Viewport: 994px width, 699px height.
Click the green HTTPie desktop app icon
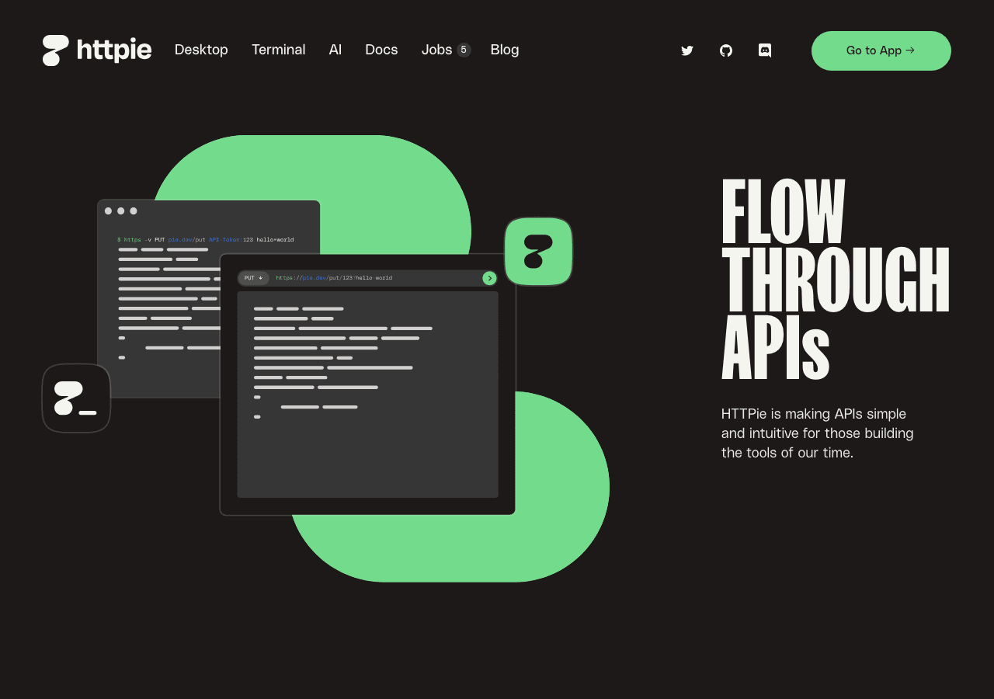point(538,252)
